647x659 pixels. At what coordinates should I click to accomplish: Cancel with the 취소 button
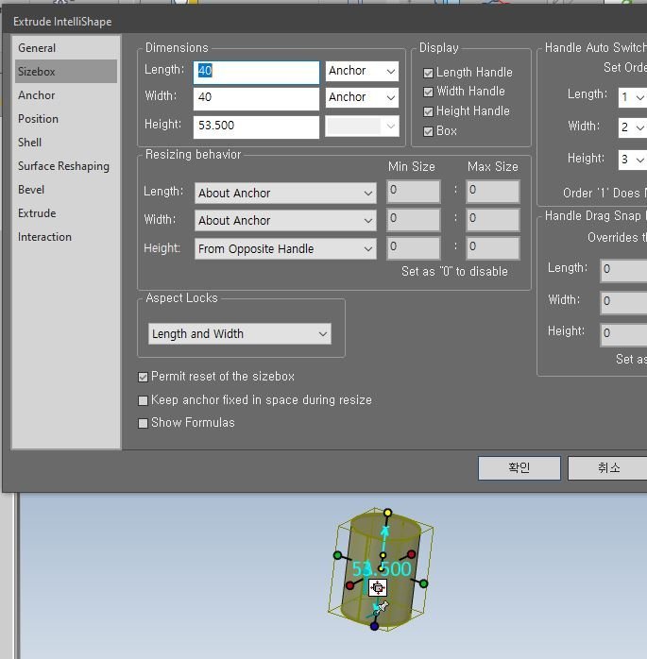point(608,467)
